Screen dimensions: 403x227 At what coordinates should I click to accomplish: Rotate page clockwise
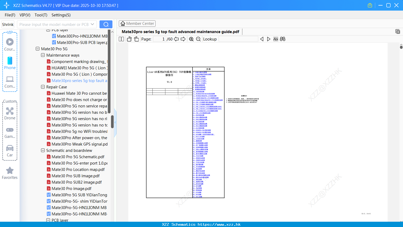[x=137, y=39]
